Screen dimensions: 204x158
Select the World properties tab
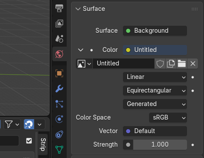pos(59,54)
